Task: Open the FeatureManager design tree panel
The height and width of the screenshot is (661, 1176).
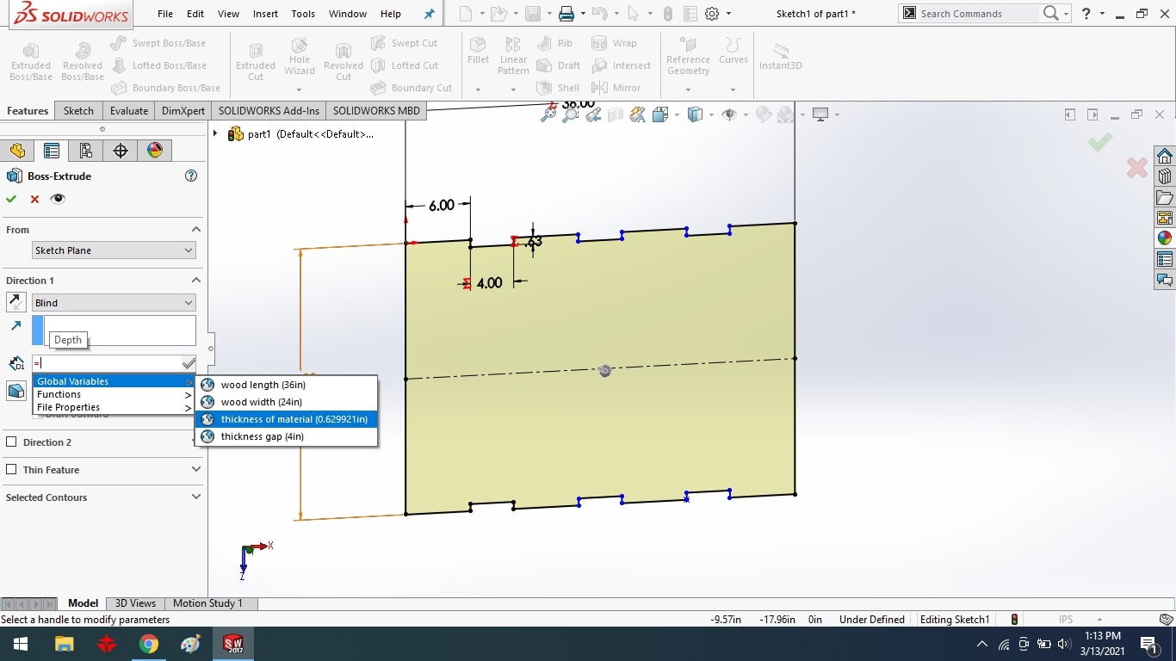Action: [x=17, y=151]
